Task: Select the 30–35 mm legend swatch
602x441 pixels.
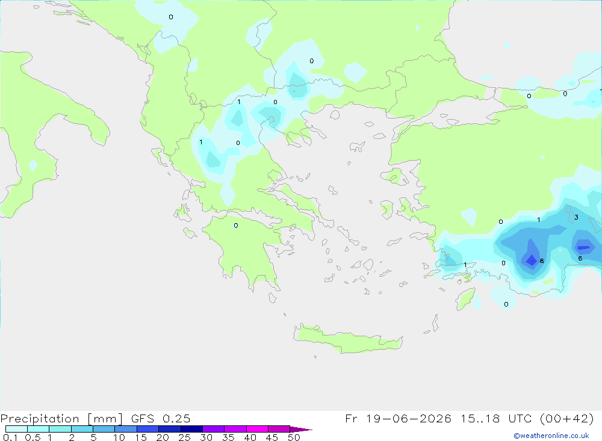Action: [x=214, y=429]
